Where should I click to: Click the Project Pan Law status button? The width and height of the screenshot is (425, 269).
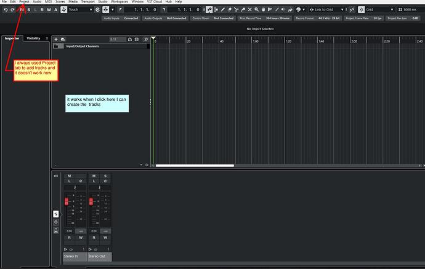pyautogui.click(x=402, y=18)
